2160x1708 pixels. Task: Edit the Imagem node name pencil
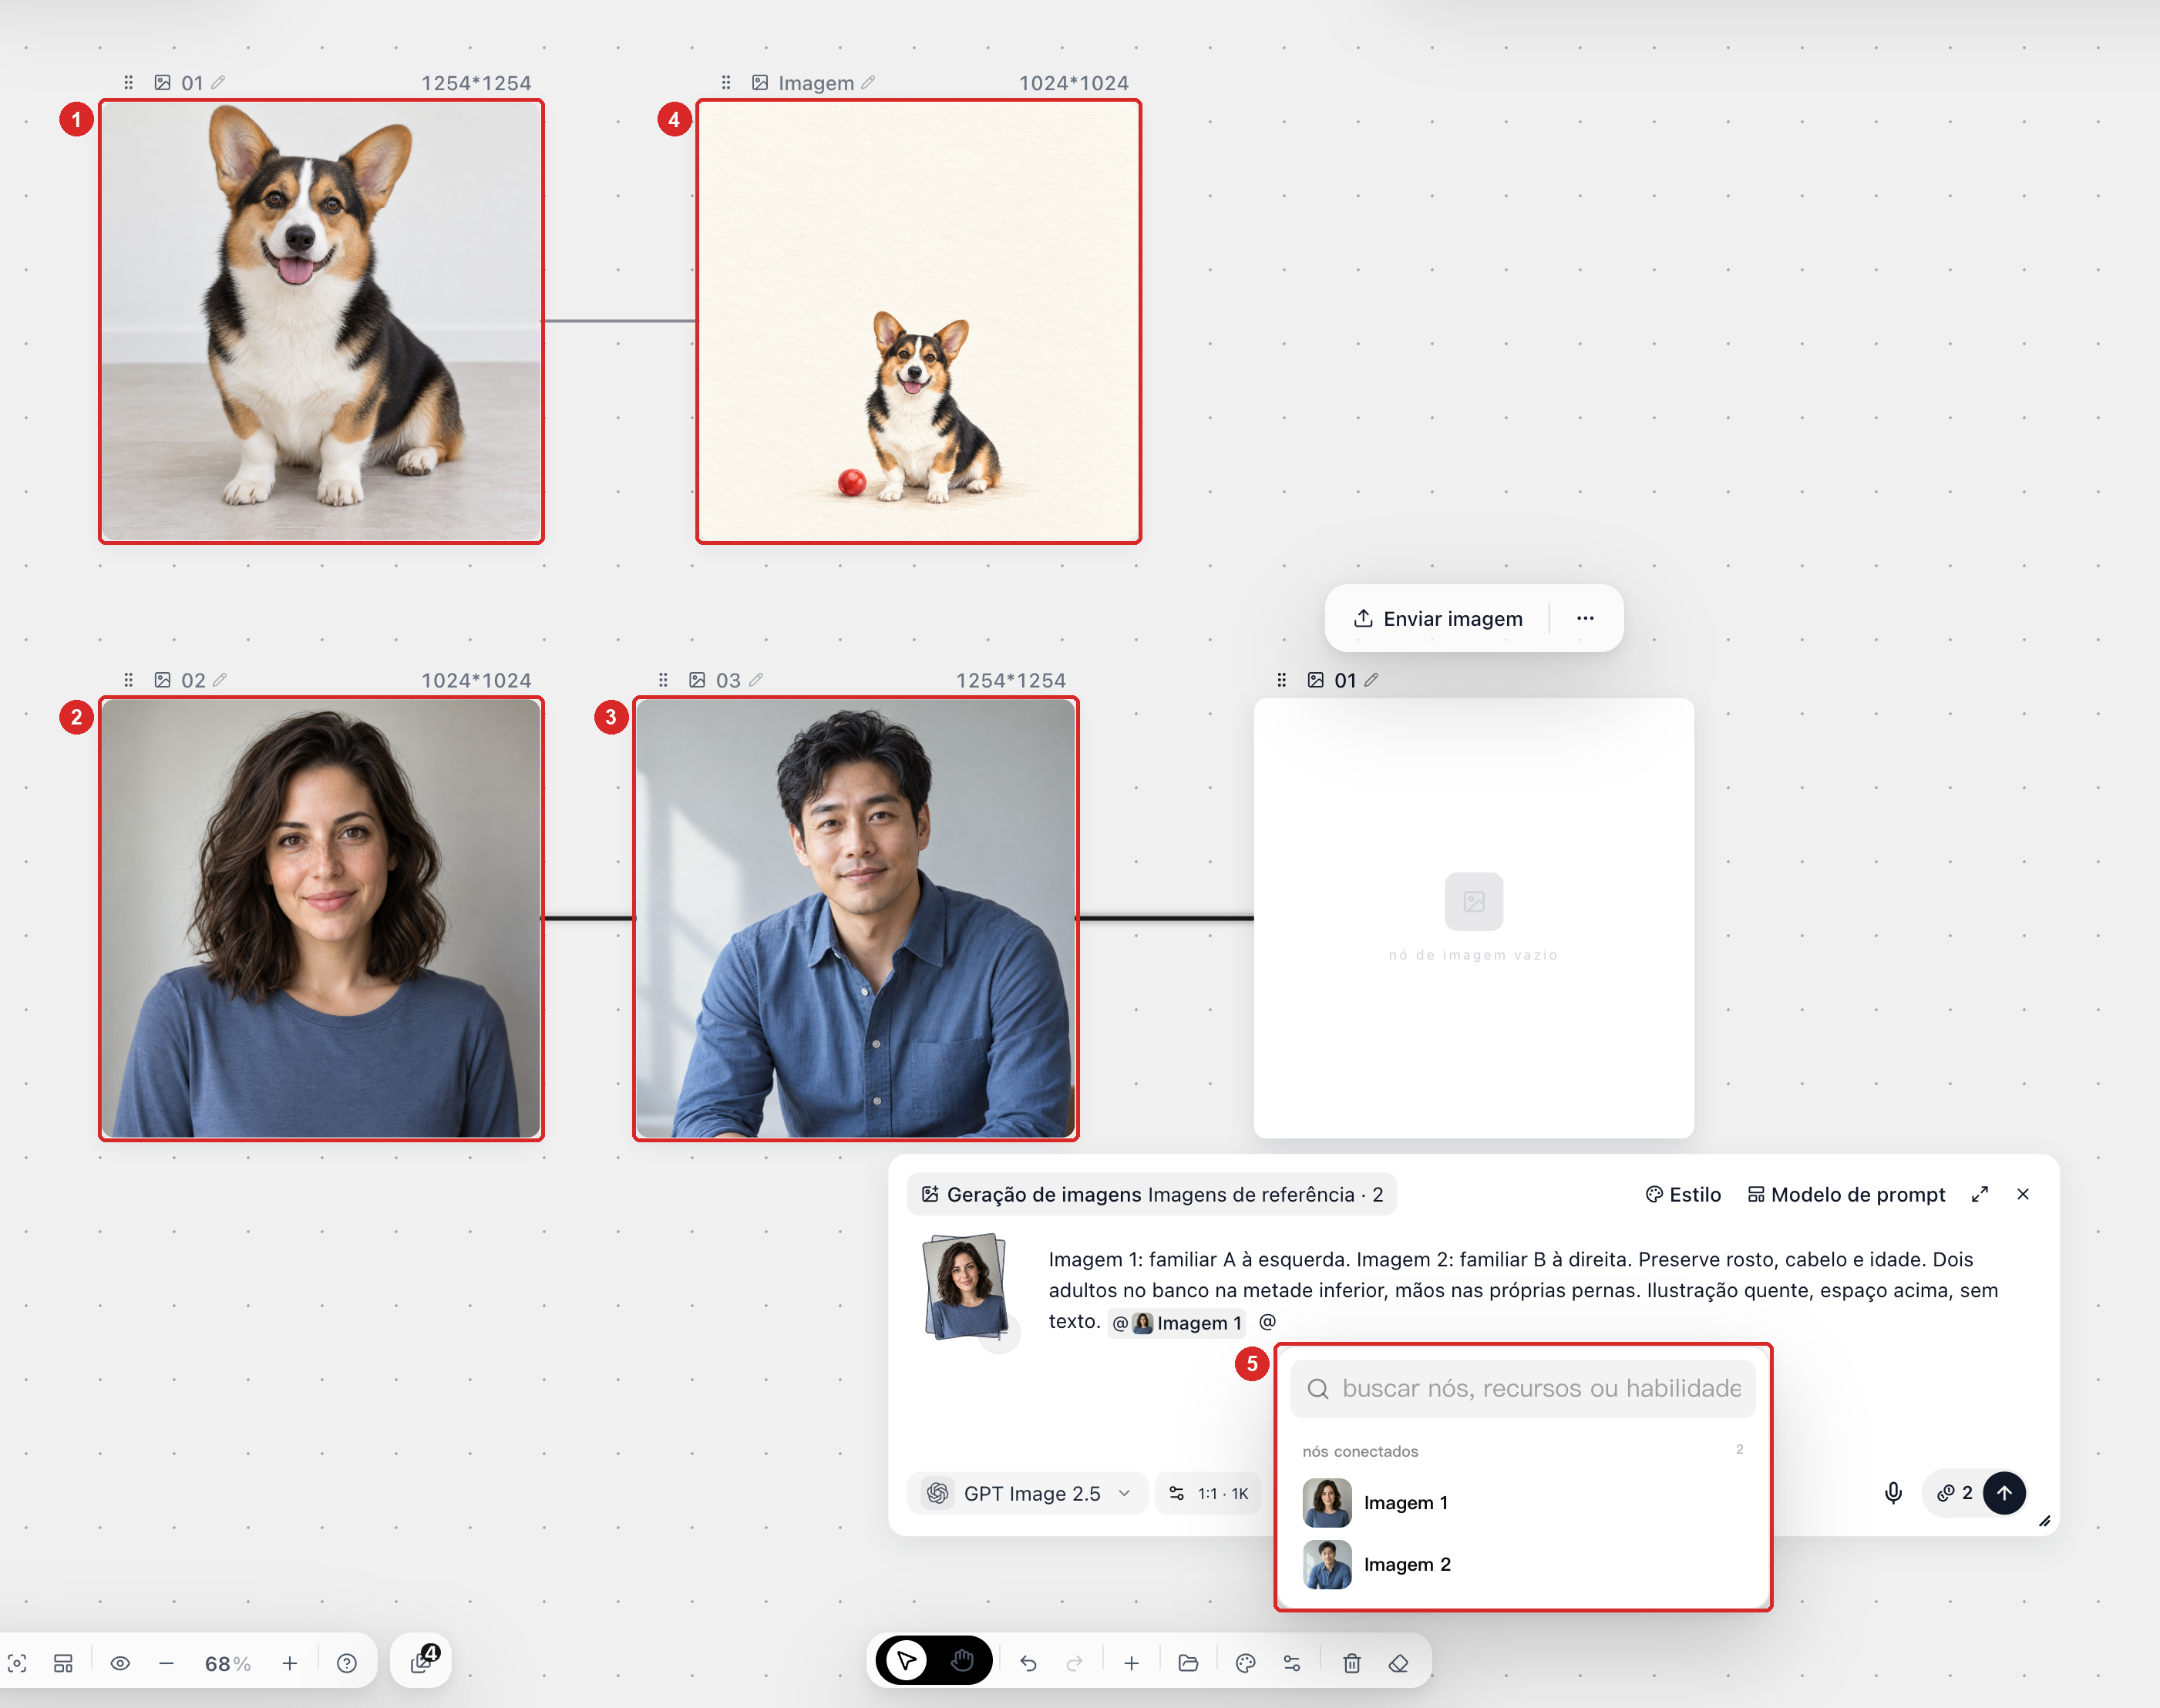click(x=868, y=82)
